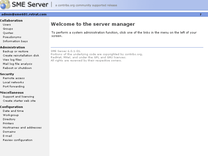The height and width of the screenshot is (156, 208).
Task: Click admin@sme601.rstrat.com in the header bar
Action: (x=24, y=14)
